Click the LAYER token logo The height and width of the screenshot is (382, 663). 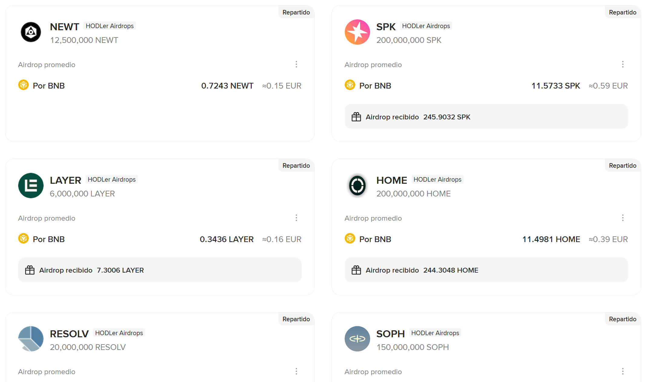tap(31, 186)
